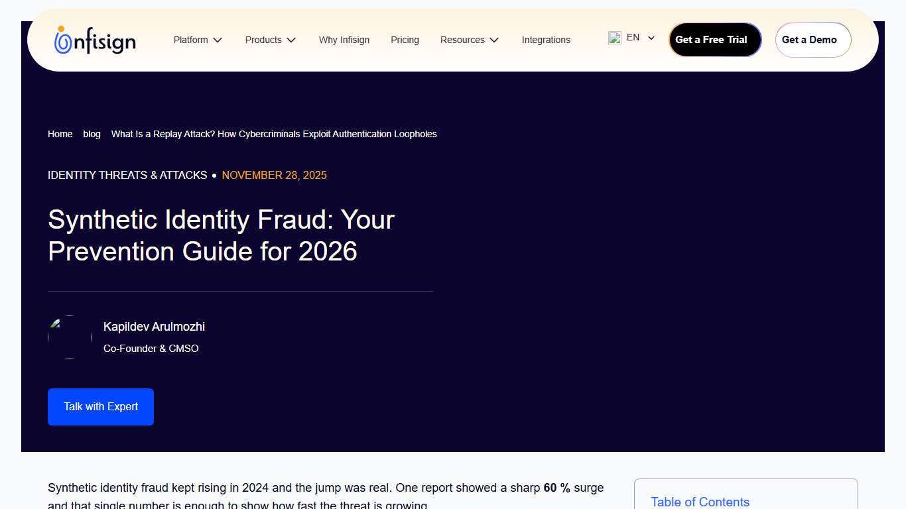Navigate to Home via the breadcrumb
The width and height of the screenshot is (906, 509).
click(x=60, y=134)
